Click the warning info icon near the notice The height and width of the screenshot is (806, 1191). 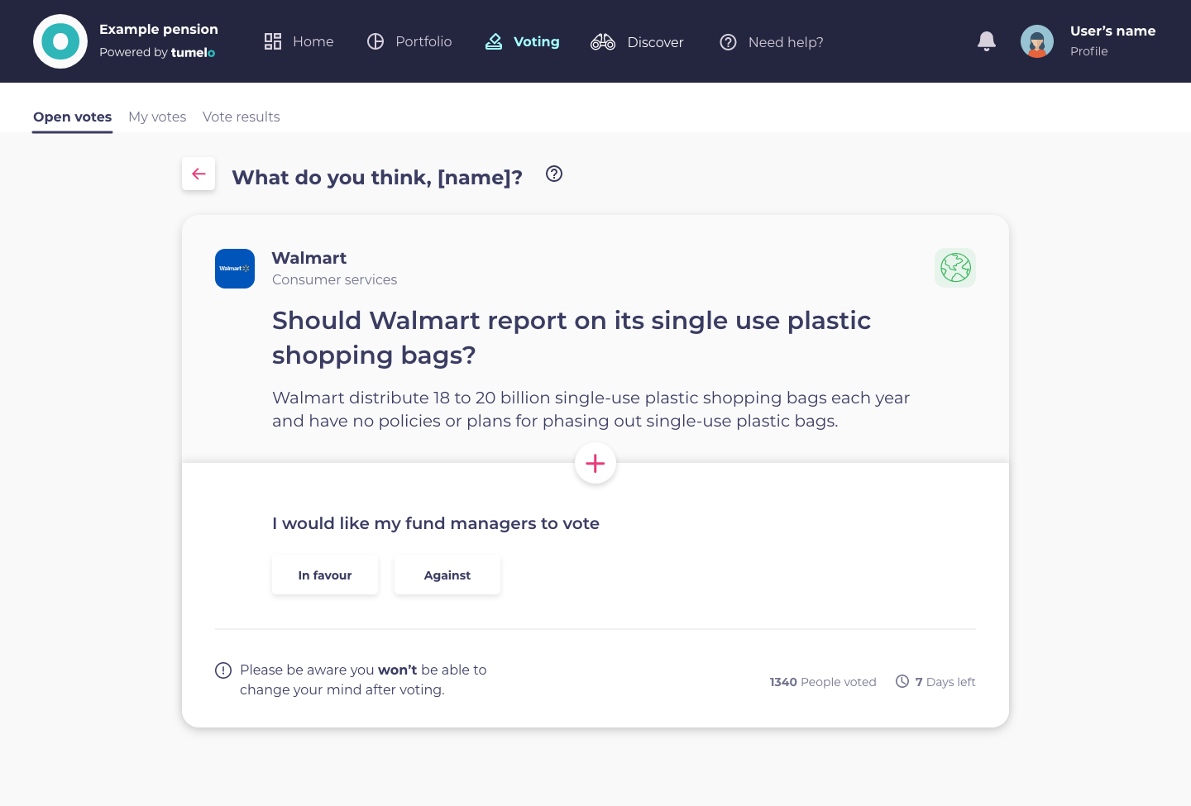click(x=223, y=670)
